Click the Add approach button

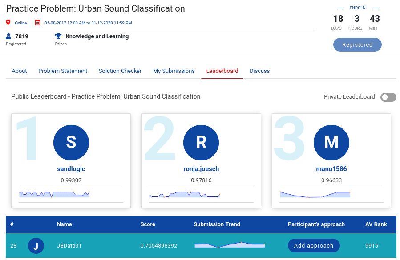[314, 246]
